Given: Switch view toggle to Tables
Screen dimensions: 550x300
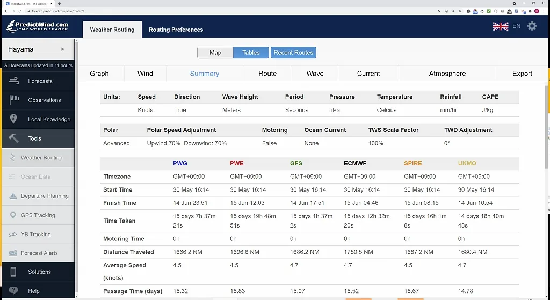Looking at the screenshot, I should (251, 53).
